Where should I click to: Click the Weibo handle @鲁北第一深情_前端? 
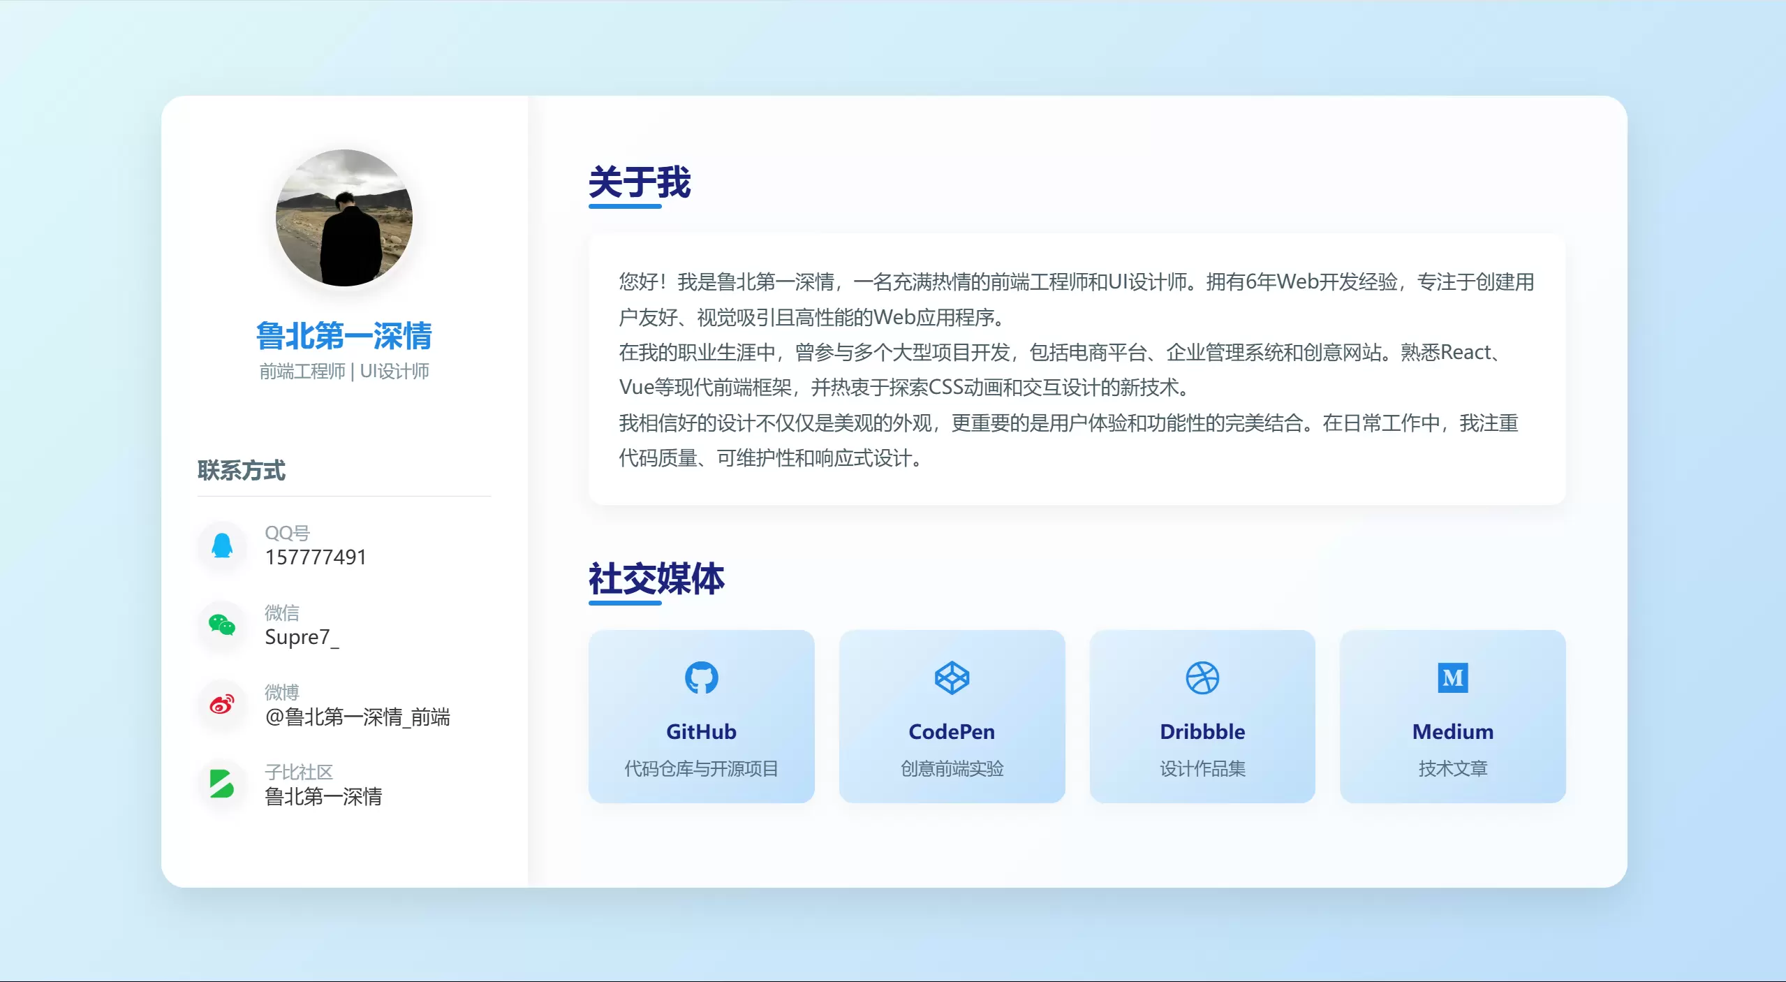[x=357, y=717]
